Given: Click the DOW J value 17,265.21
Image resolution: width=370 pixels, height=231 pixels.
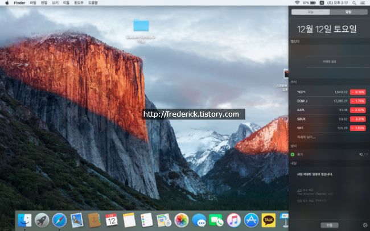Looking at the screenshot, I should 340,101.
